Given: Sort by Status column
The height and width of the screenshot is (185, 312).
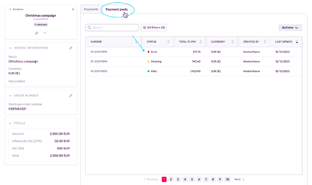Looking at the screenshot, I should [x=168, y=42].
